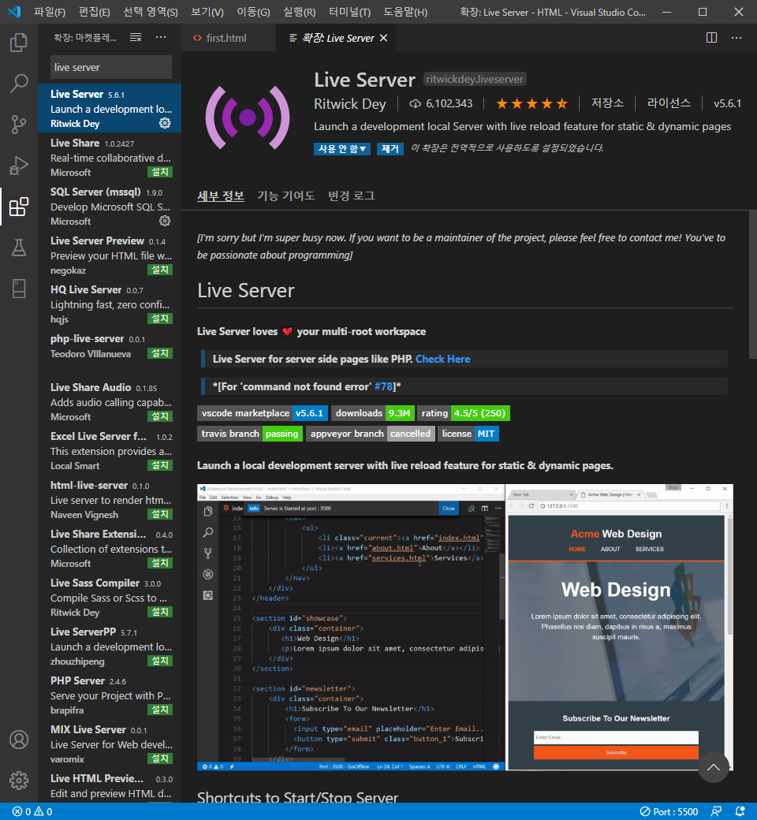
Task: Open the Test flask view icon
Action: [x=19, y=248]
